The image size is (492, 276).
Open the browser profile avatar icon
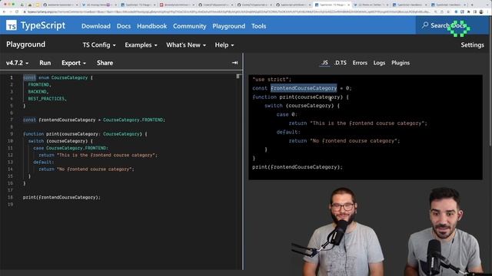(x=481, y=11)
